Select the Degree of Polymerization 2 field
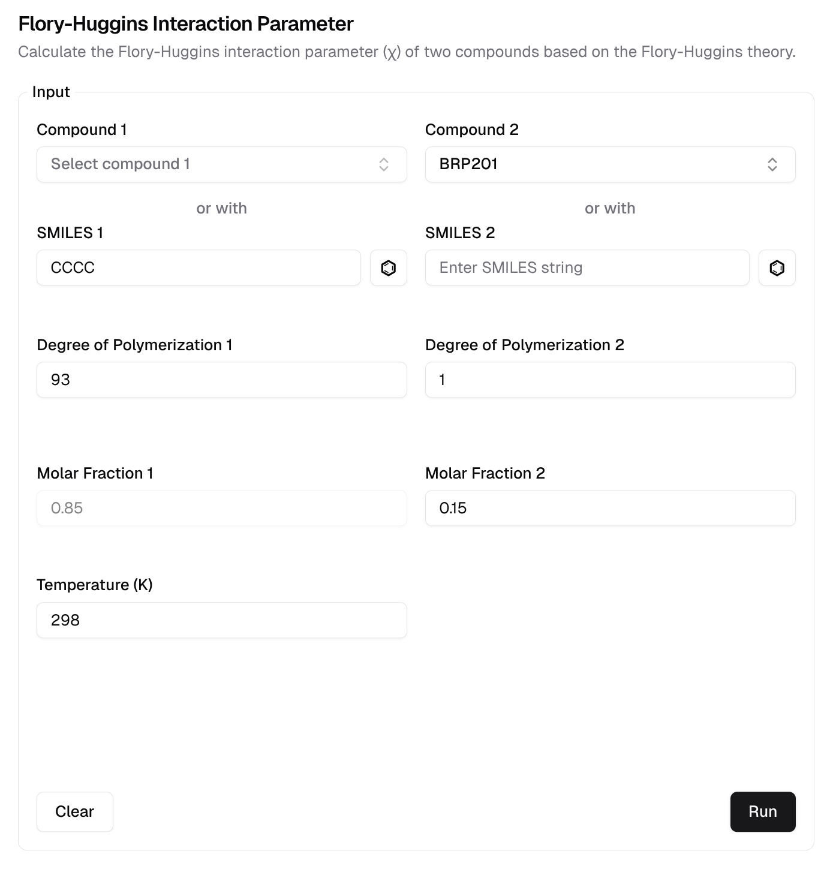830x869 pixels. [610, 380]
